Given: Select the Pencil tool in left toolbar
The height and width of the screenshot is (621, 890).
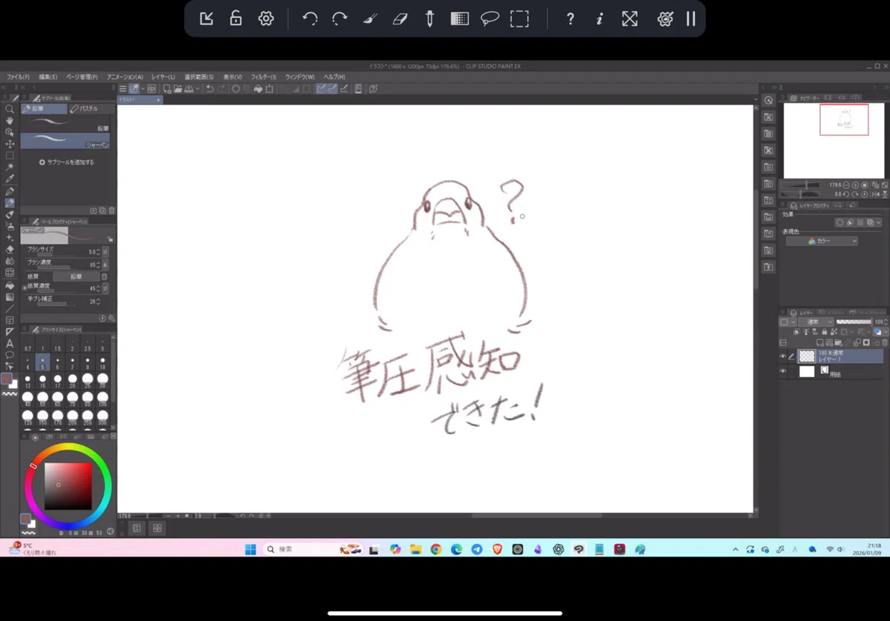Looking at the screenshot, I should coord(10,203).
